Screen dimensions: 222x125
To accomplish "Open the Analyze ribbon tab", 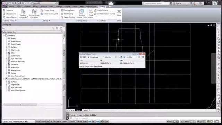I will [44, 7].
